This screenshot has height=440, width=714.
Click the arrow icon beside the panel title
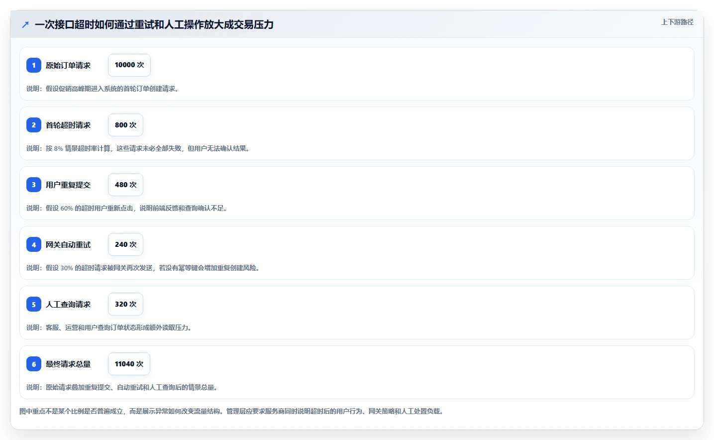pos(25,24)
